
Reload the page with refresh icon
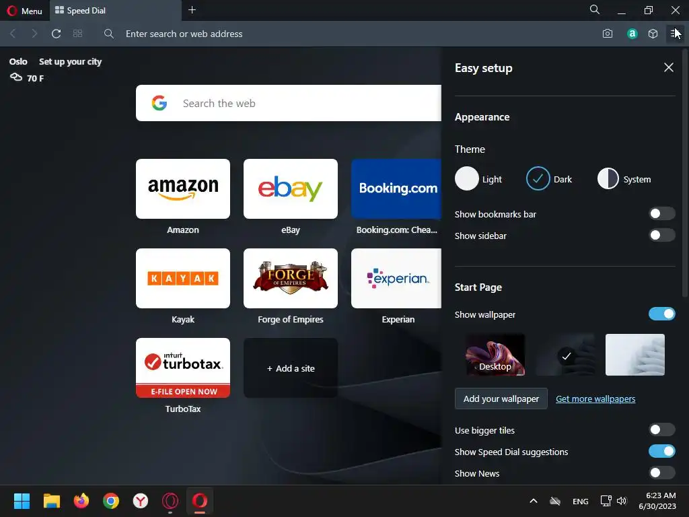[x=56, y=34]
